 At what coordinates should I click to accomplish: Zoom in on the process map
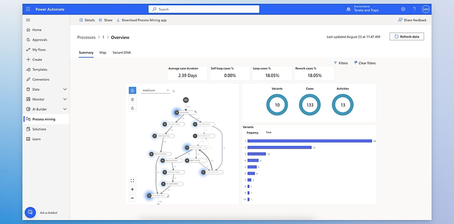132,190
